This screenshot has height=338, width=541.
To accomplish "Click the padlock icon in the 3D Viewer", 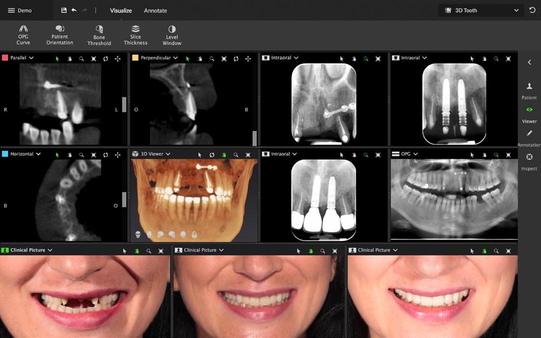I will 194,235.
